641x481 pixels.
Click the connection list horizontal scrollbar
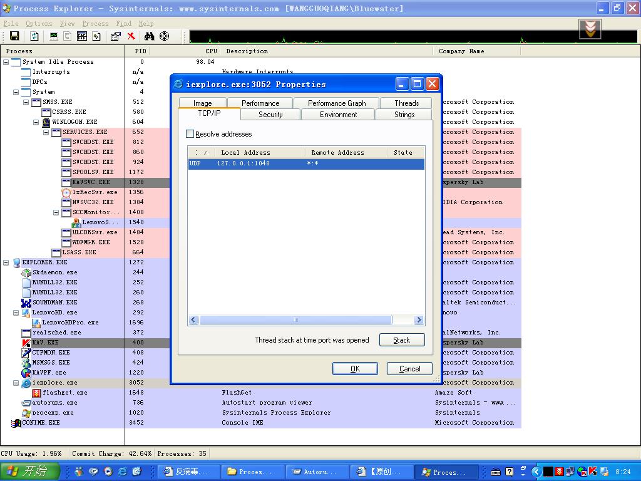(x=295, y=320)
